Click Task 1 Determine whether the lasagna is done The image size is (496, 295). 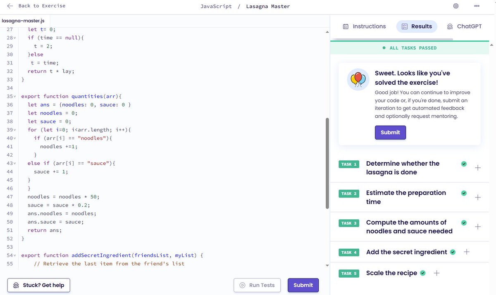point(403,168)
